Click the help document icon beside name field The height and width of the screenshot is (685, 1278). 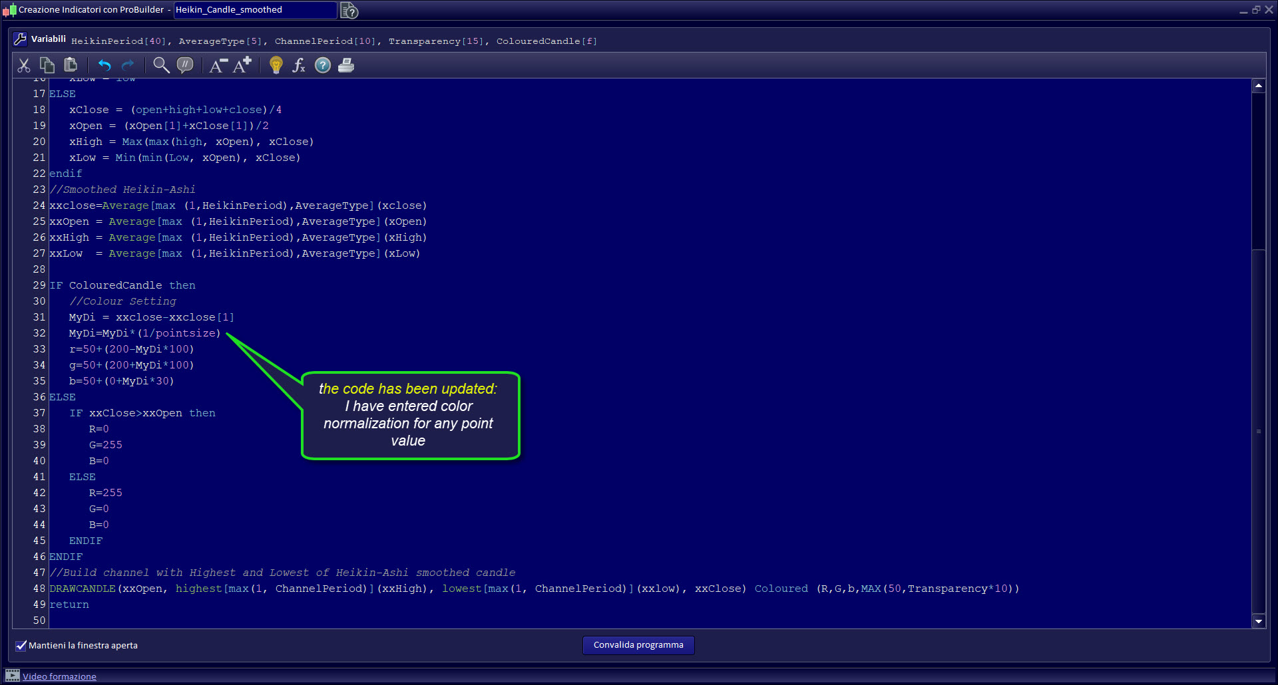(349, 10)
